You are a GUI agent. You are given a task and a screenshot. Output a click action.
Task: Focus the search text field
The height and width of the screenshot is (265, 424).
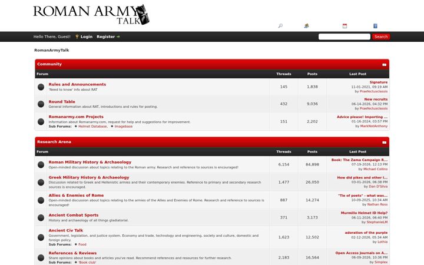tap(344, 37)
